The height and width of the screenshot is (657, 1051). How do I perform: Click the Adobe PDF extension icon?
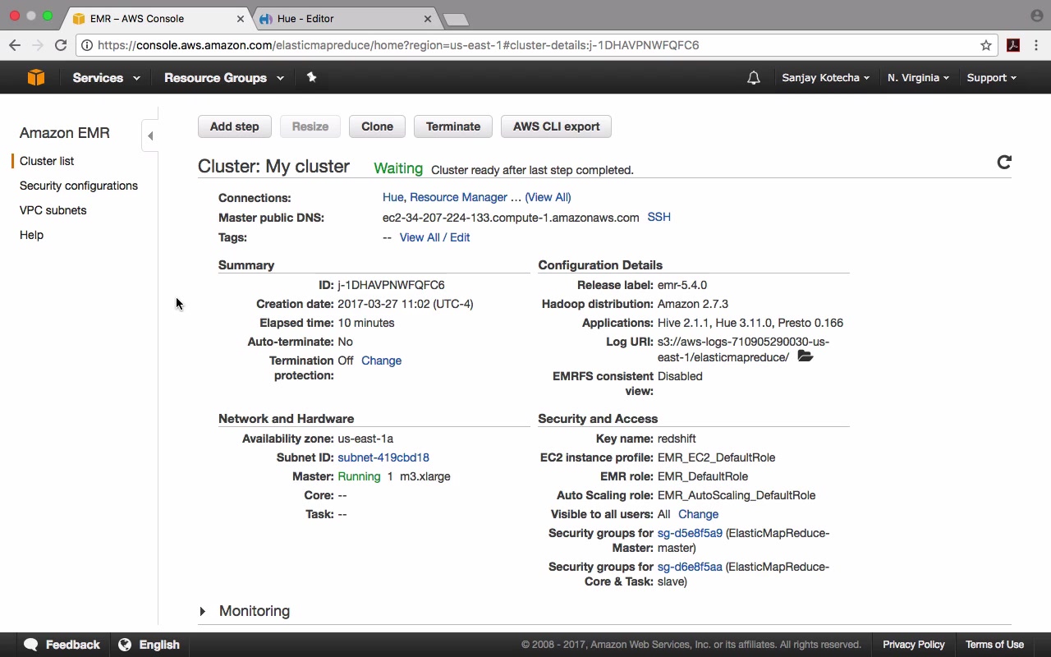(1013, 45)
